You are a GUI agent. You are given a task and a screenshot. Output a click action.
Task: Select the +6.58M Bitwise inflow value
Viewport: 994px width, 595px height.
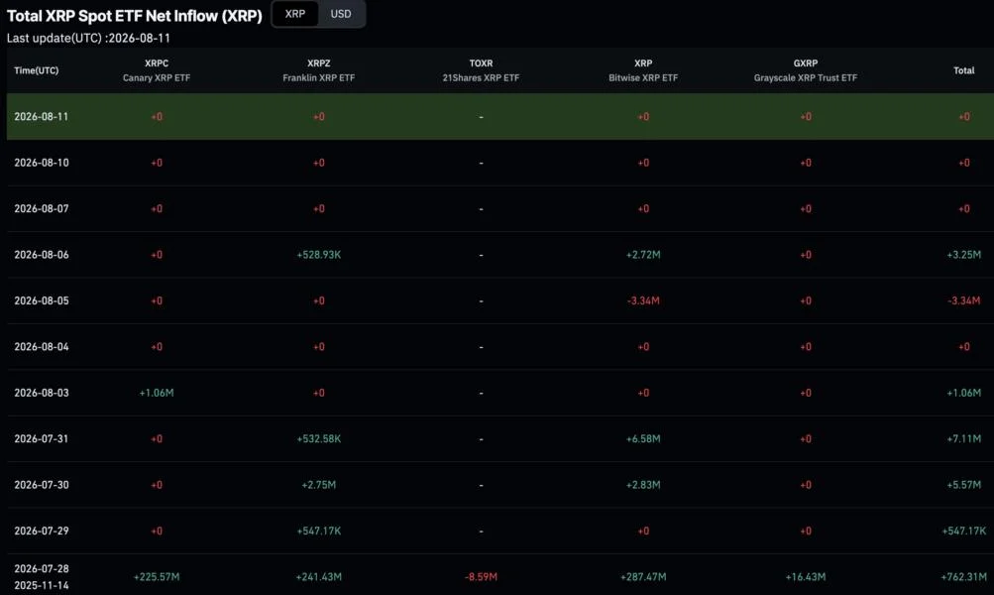[x=643, y=439]
